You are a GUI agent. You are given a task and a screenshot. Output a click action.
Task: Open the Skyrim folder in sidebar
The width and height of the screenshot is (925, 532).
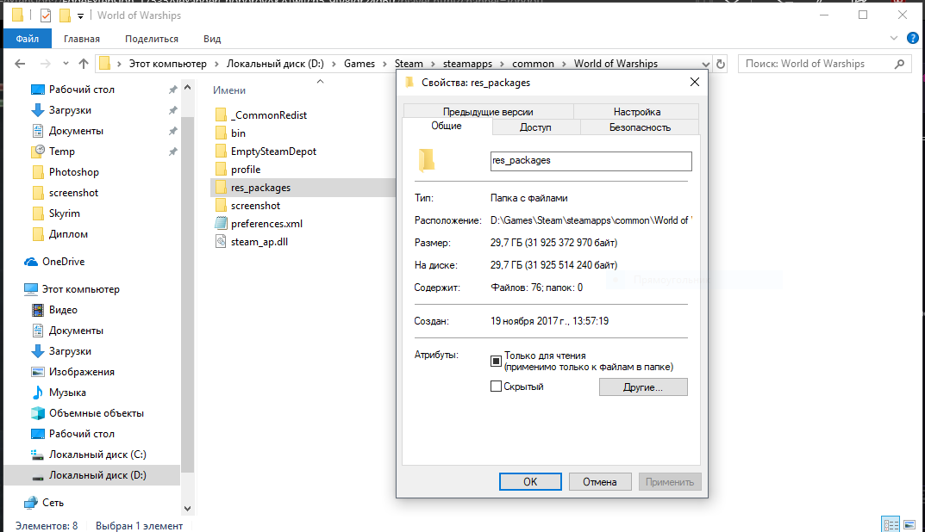click(x=65, y=213)
